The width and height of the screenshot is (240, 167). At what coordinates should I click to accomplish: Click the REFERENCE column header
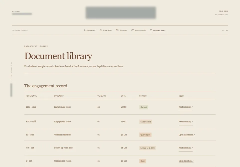(31, 96)
